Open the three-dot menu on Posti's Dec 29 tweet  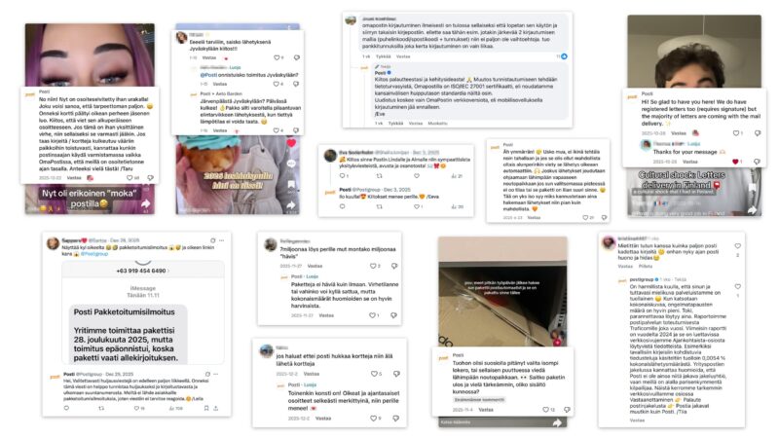(216, 374)
